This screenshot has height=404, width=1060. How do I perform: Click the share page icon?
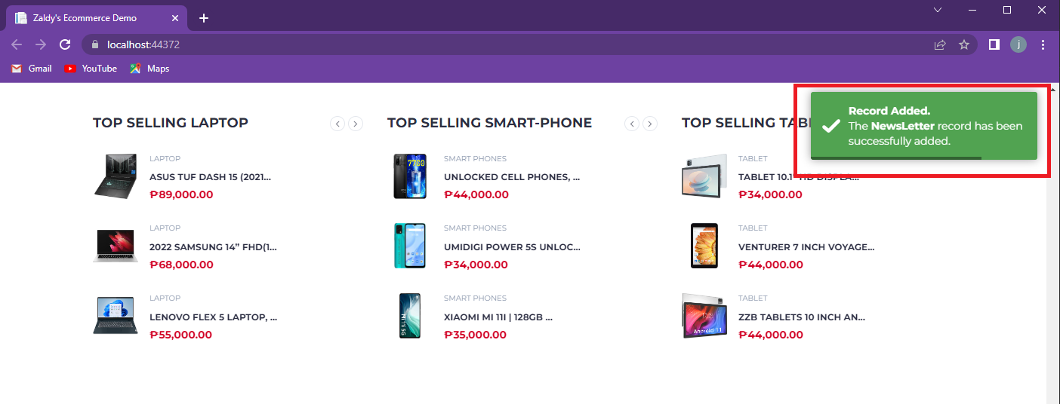[940, 44]
